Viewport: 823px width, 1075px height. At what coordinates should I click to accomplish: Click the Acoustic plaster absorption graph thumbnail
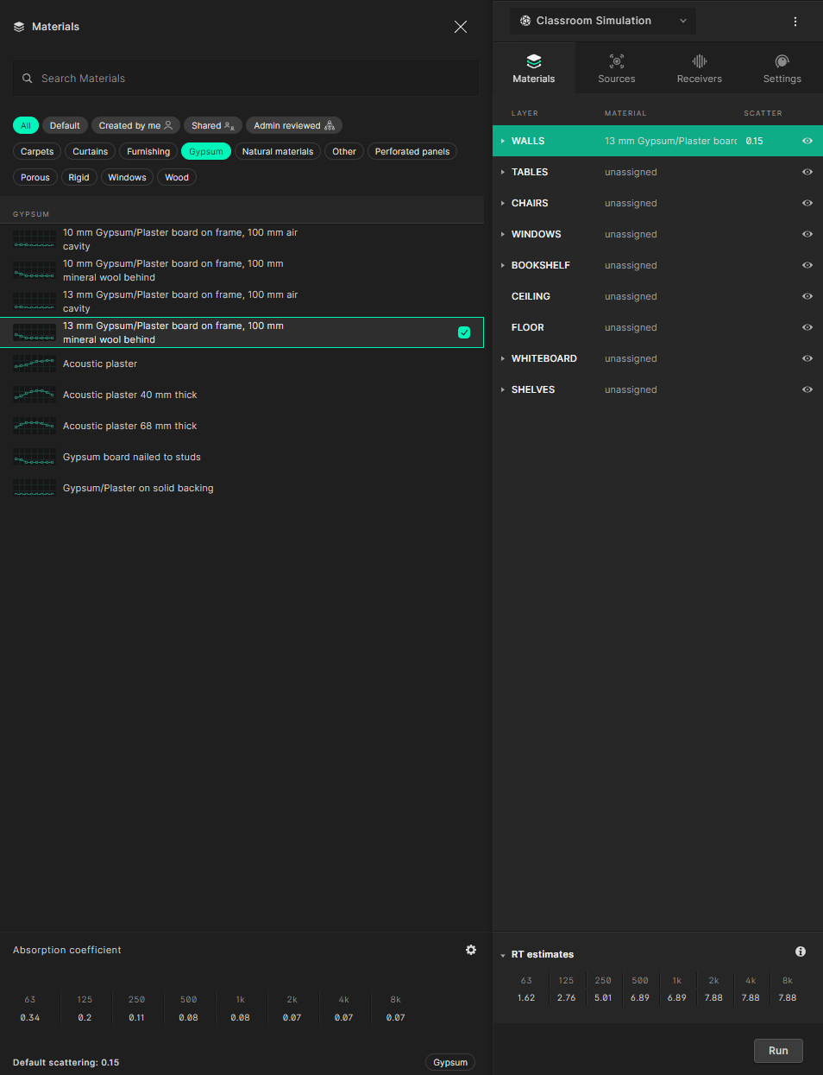[x=35, y=364]
